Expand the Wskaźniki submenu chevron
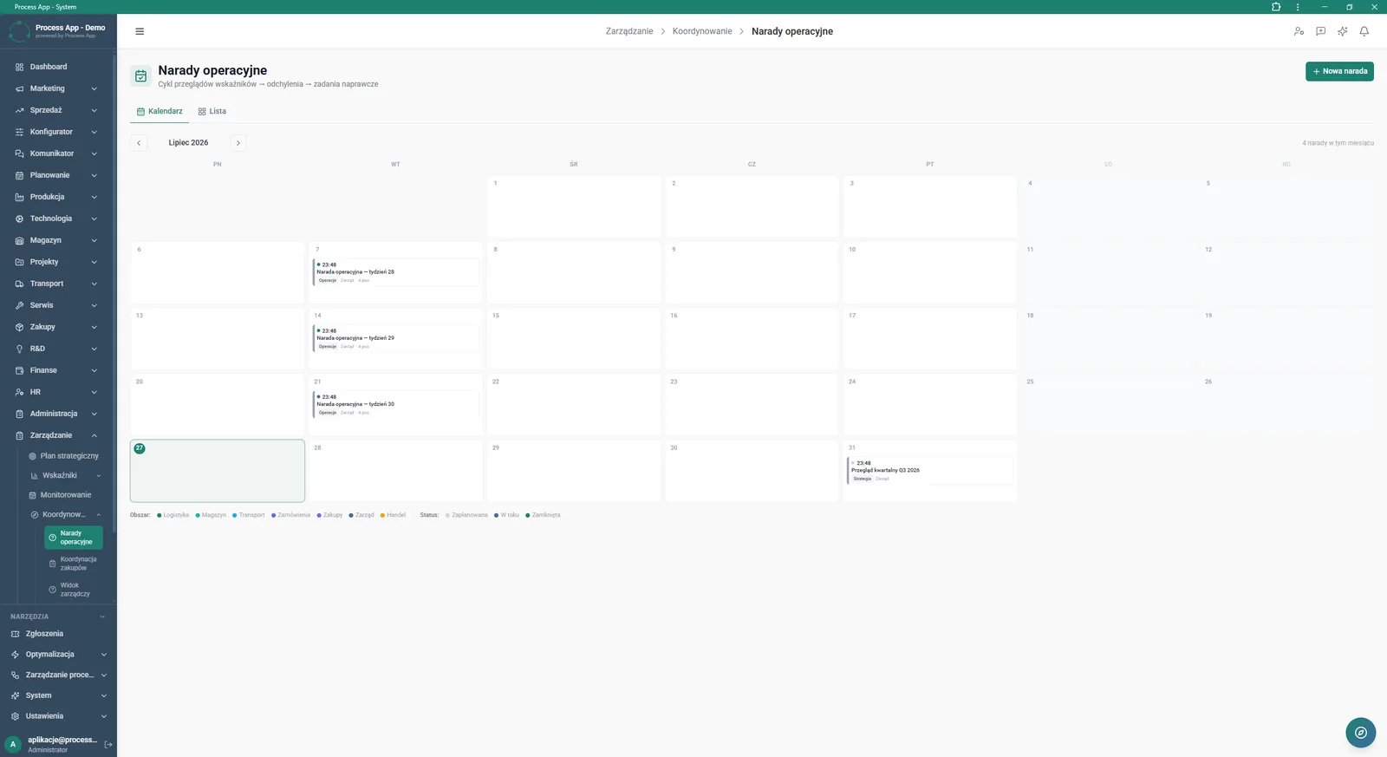The image size is (1387, 757). (x=98, y=475)
